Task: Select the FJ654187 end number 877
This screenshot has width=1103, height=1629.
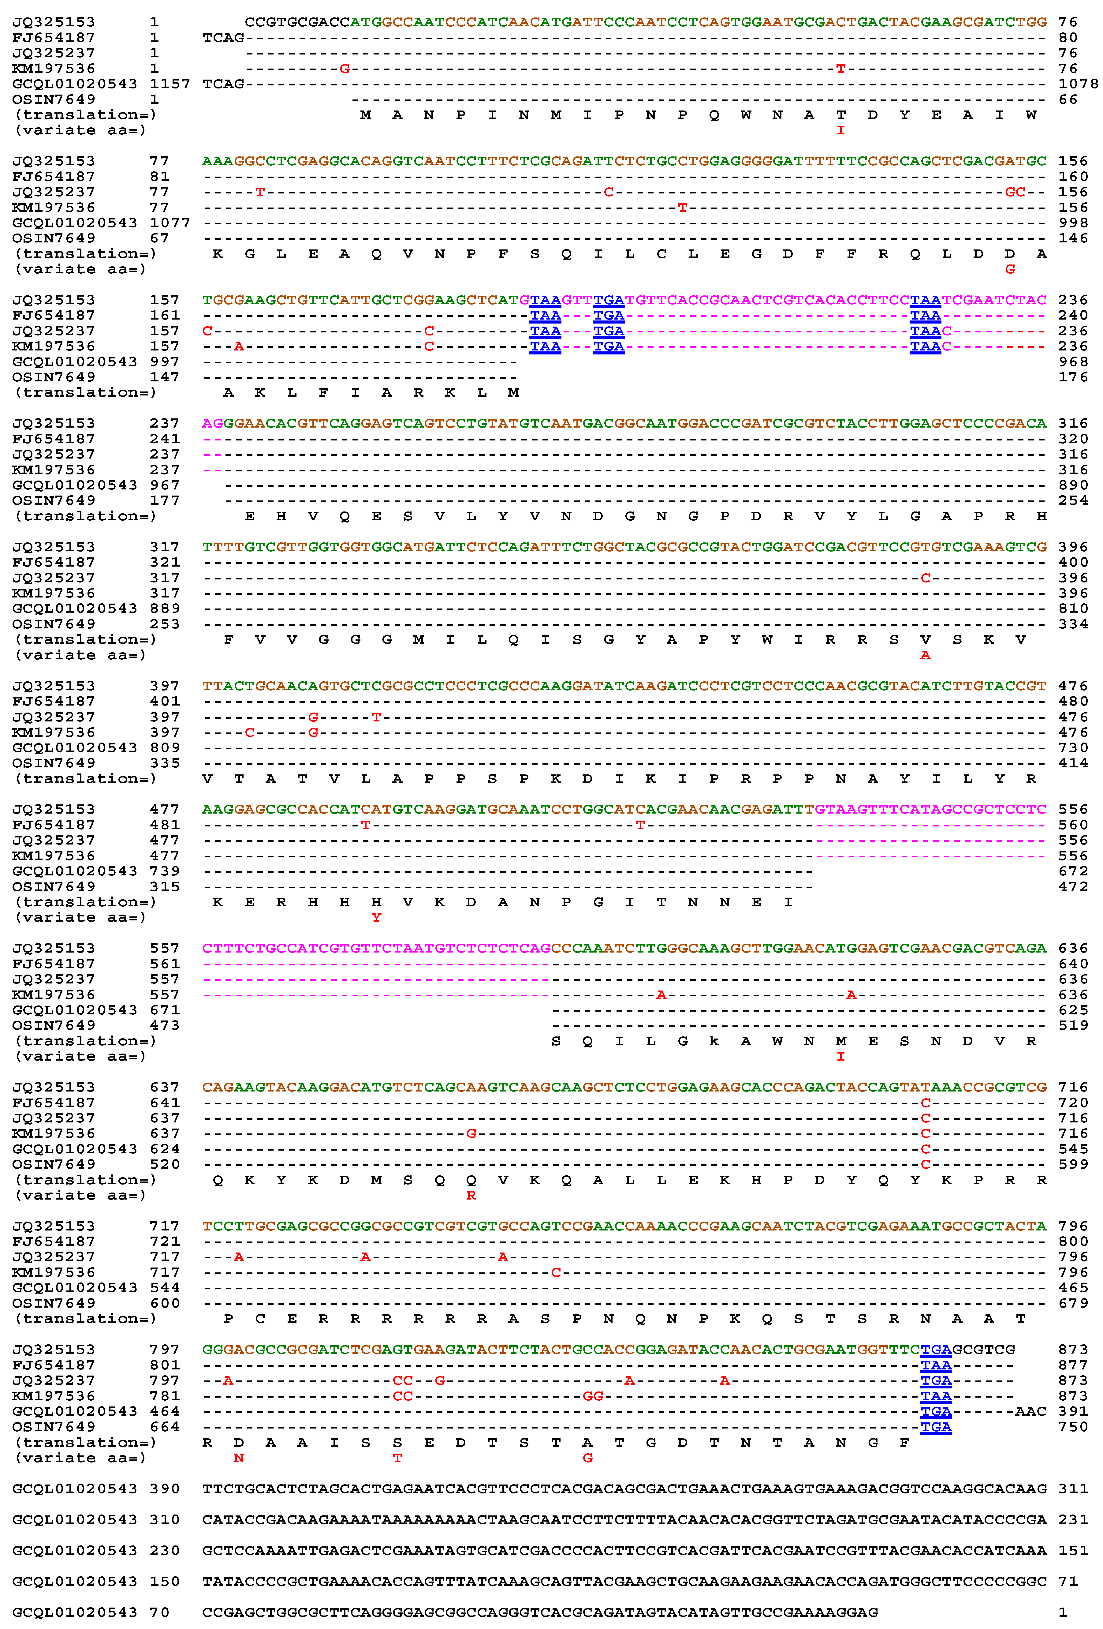Action: 1074,1365
